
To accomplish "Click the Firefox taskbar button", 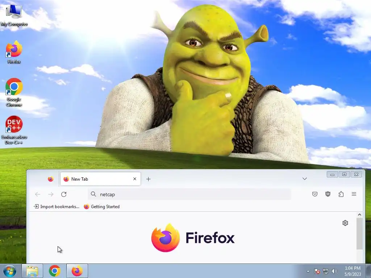I will tap(77, 271).
